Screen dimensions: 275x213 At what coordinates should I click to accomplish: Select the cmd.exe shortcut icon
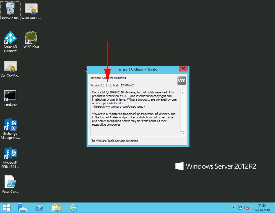tap(10, 98)
